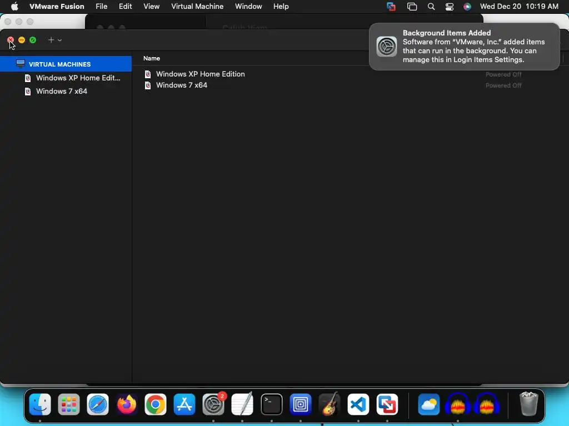The image size is (569, 426).
Task: Click VMware Fusion icon in the Dock
Action: click(x=387, y=404)
